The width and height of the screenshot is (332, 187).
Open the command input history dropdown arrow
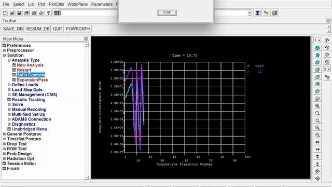[249, 13]
